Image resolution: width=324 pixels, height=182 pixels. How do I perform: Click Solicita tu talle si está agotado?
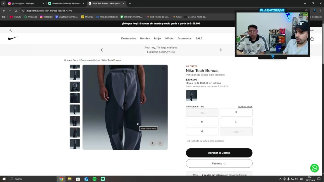(208, 141)
